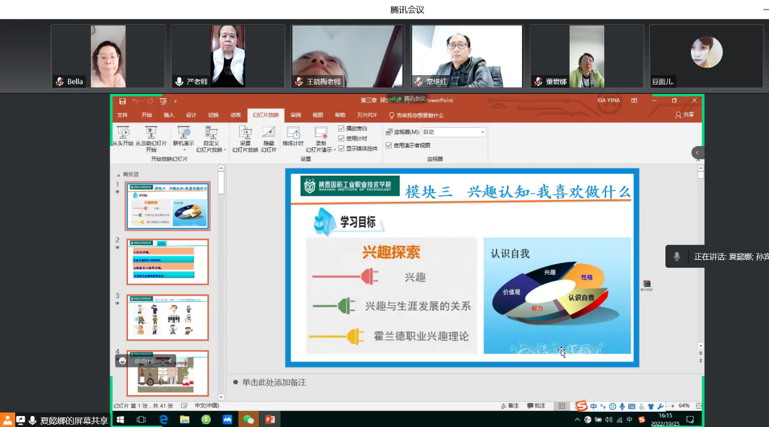Click the 批注 comments button in status bar
This screenshot has height=427, width=769.
point(536,406)
